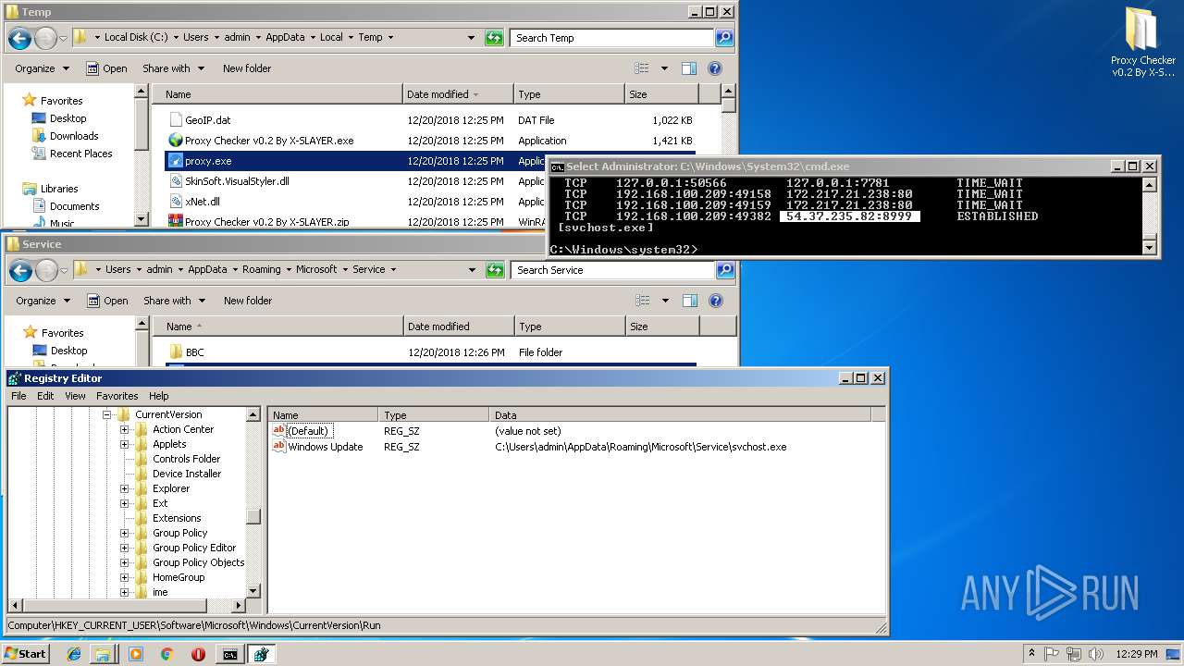Expand Group Policy registry key

(x=125, y=533)
